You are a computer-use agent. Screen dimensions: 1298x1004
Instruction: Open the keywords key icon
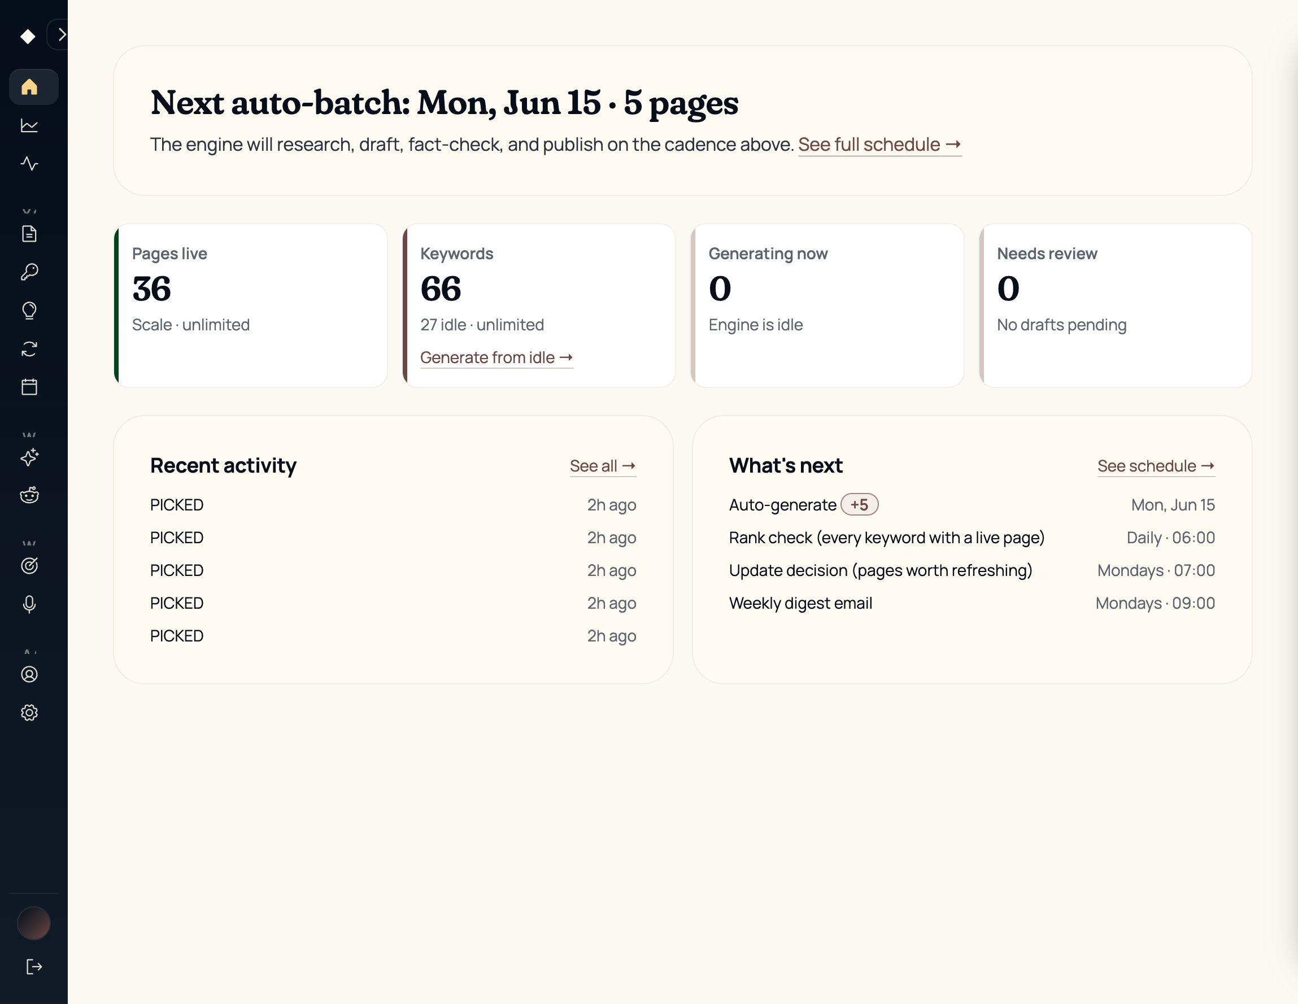pos(29,272)
